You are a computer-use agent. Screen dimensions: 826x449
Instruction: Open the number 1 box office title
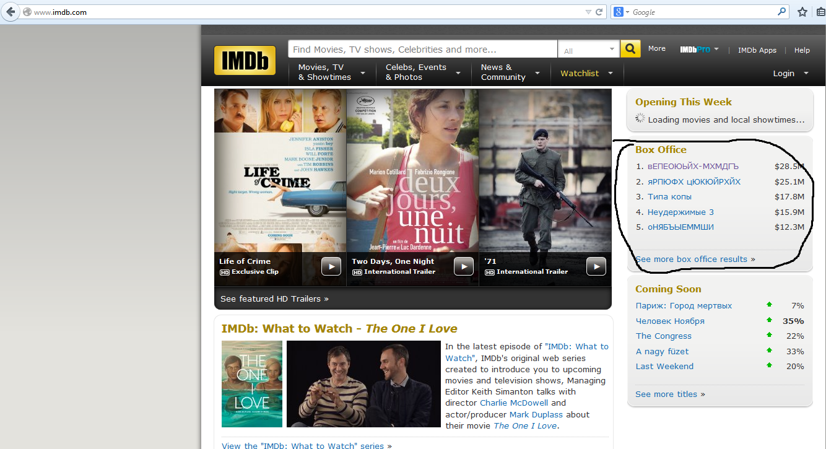coord(693,167)
